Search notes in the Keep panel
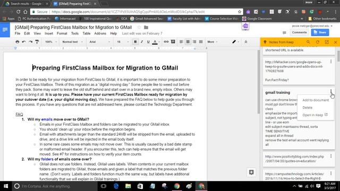Image resolution: width=340 pixels, height=191 pixels. click(308, 42)
